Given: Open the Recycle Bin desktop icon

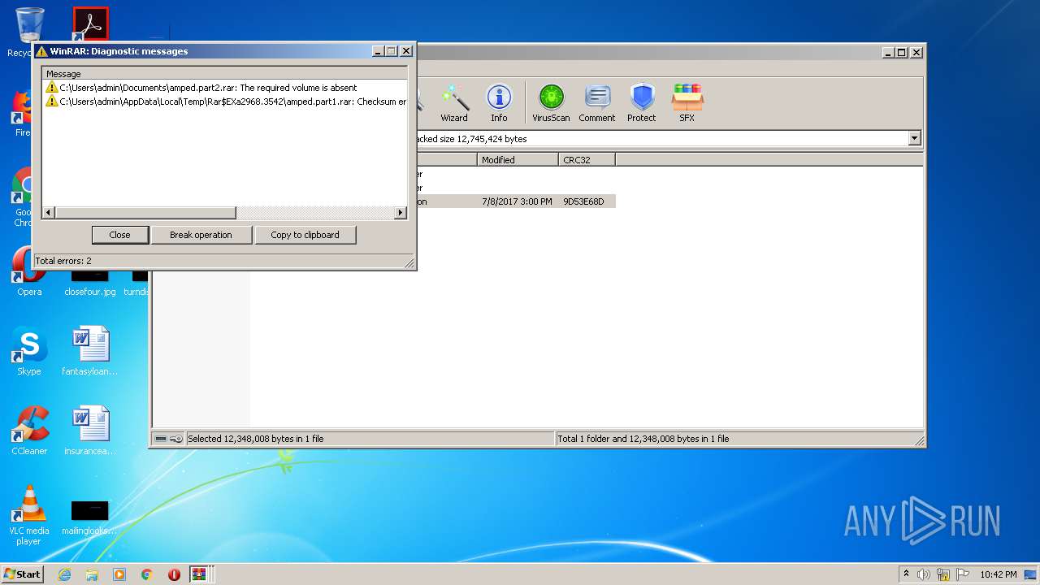Looking at the screenshot, I should (x=29, y=32).
